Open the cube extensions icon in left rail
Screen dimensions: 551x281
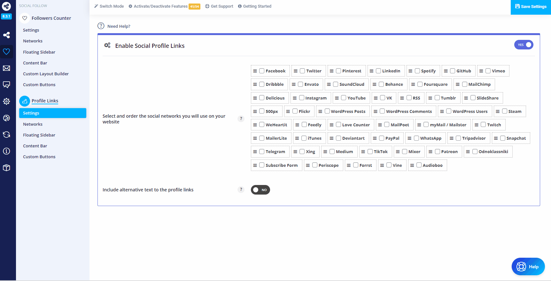[6, 168]
